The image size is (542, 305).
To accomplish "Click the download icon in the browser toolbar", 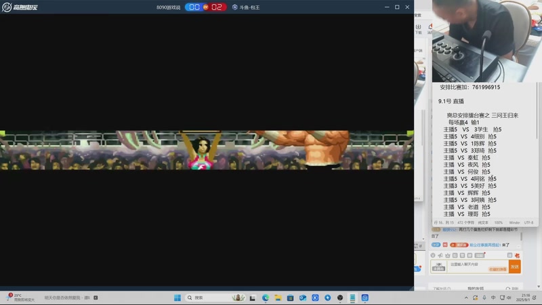I will (x=418, y=27).
